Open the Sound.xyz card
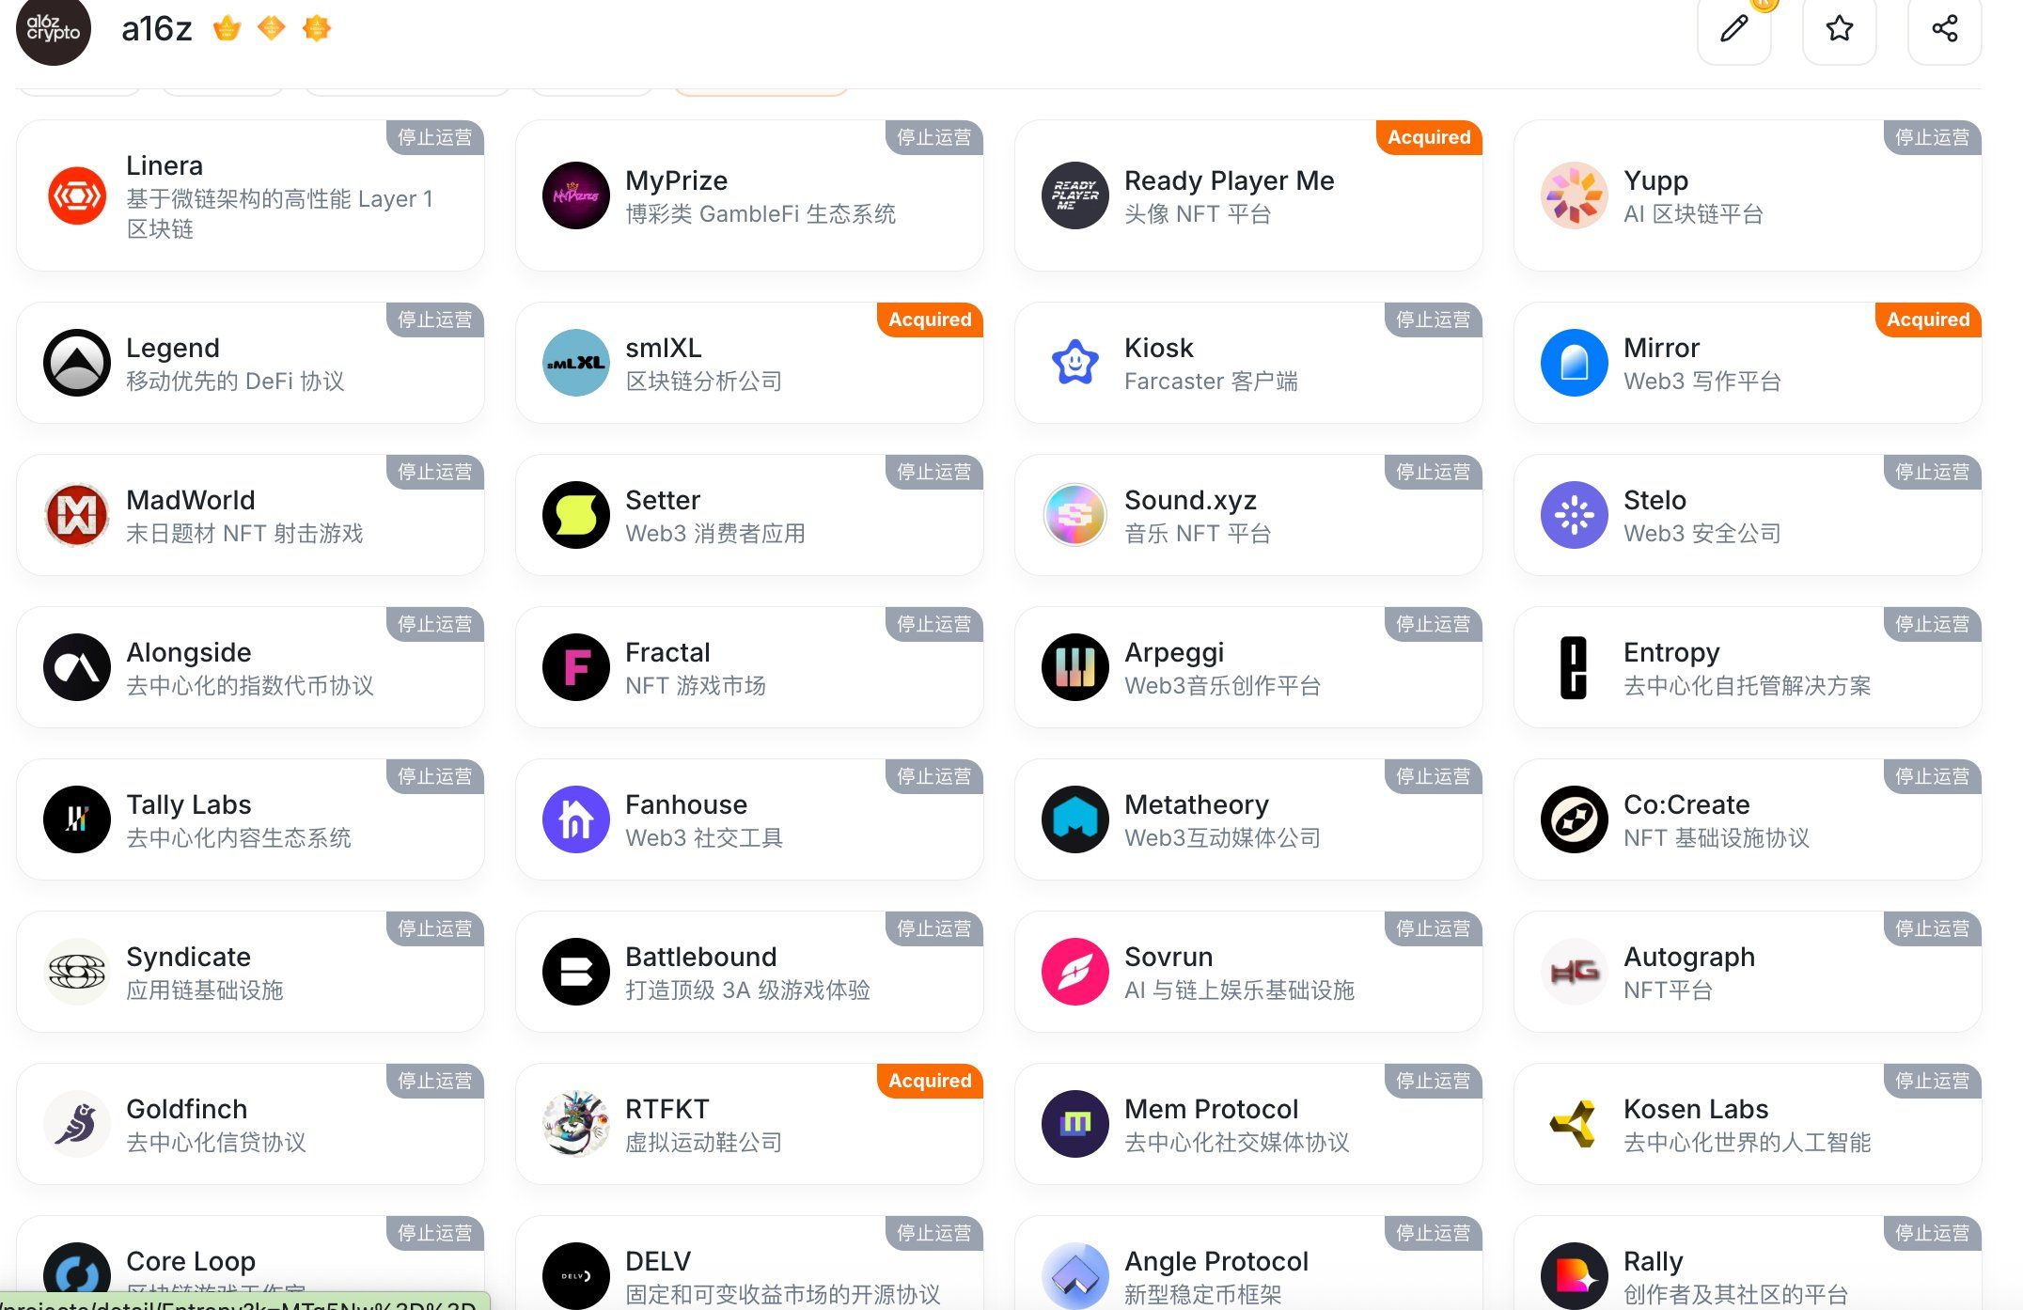This screenshot has width=2023, height=1310. 1248,515
